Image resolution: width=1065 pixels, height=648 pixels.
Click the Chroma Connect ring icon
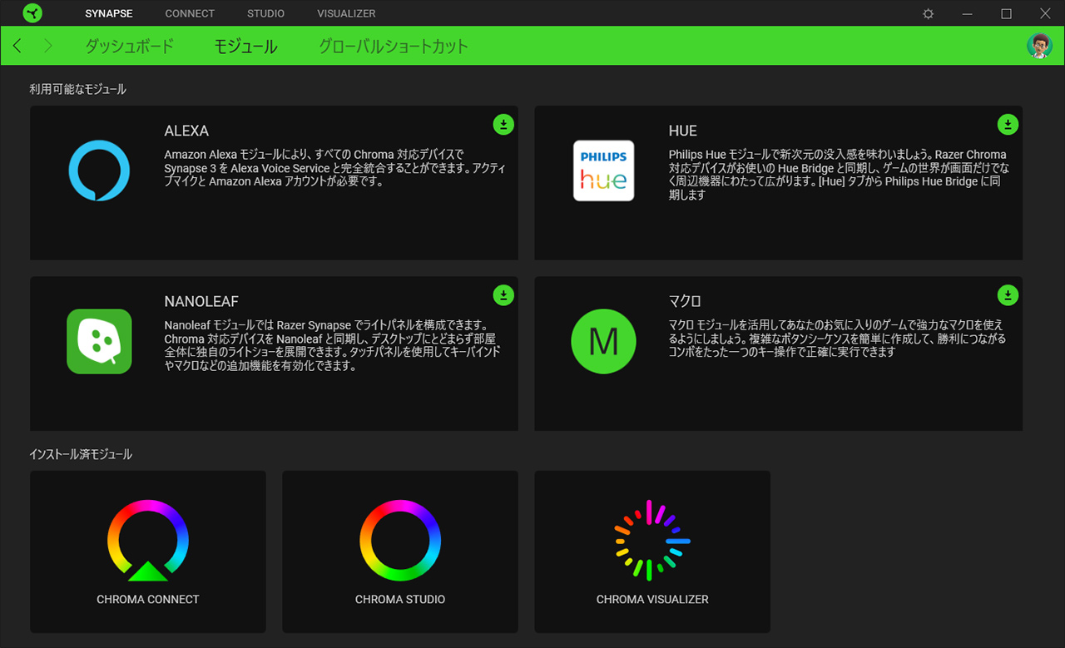[148, 540]
